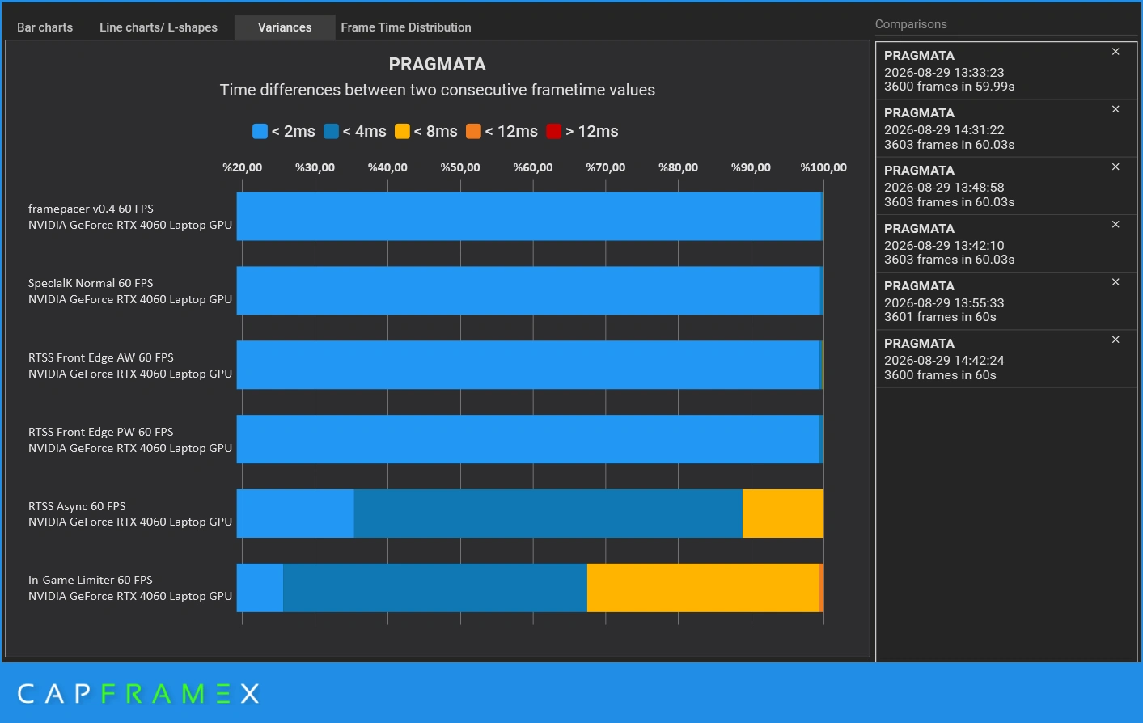1143x723 pixels.
Task: Click the SpecialK Normal 60 FPS bar
Action: point(529,290)
